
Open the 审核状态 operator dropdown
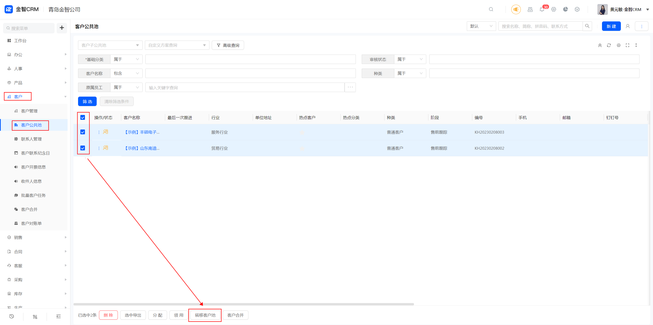(x=410, y=59)
